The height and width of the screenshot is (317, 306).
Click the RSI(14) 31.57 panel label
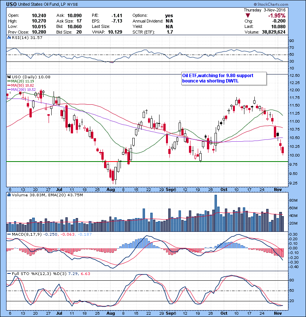coord(27,37)
